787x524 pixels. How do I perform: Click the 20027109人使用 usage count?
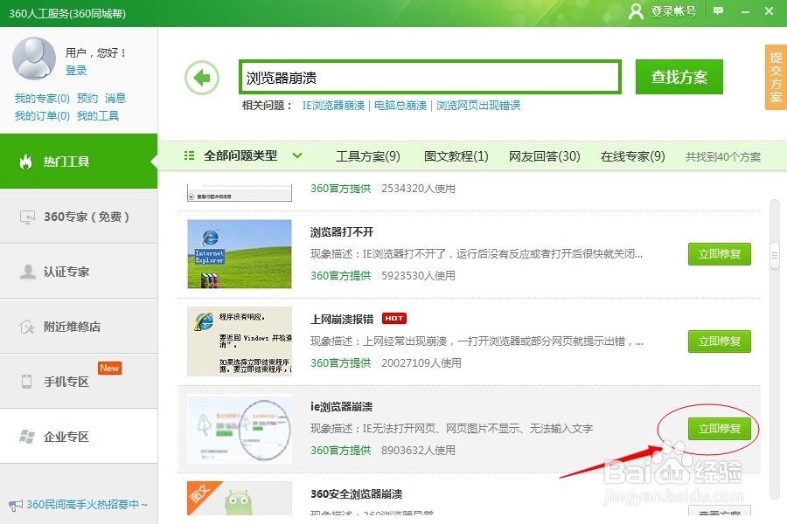point(421,363)
